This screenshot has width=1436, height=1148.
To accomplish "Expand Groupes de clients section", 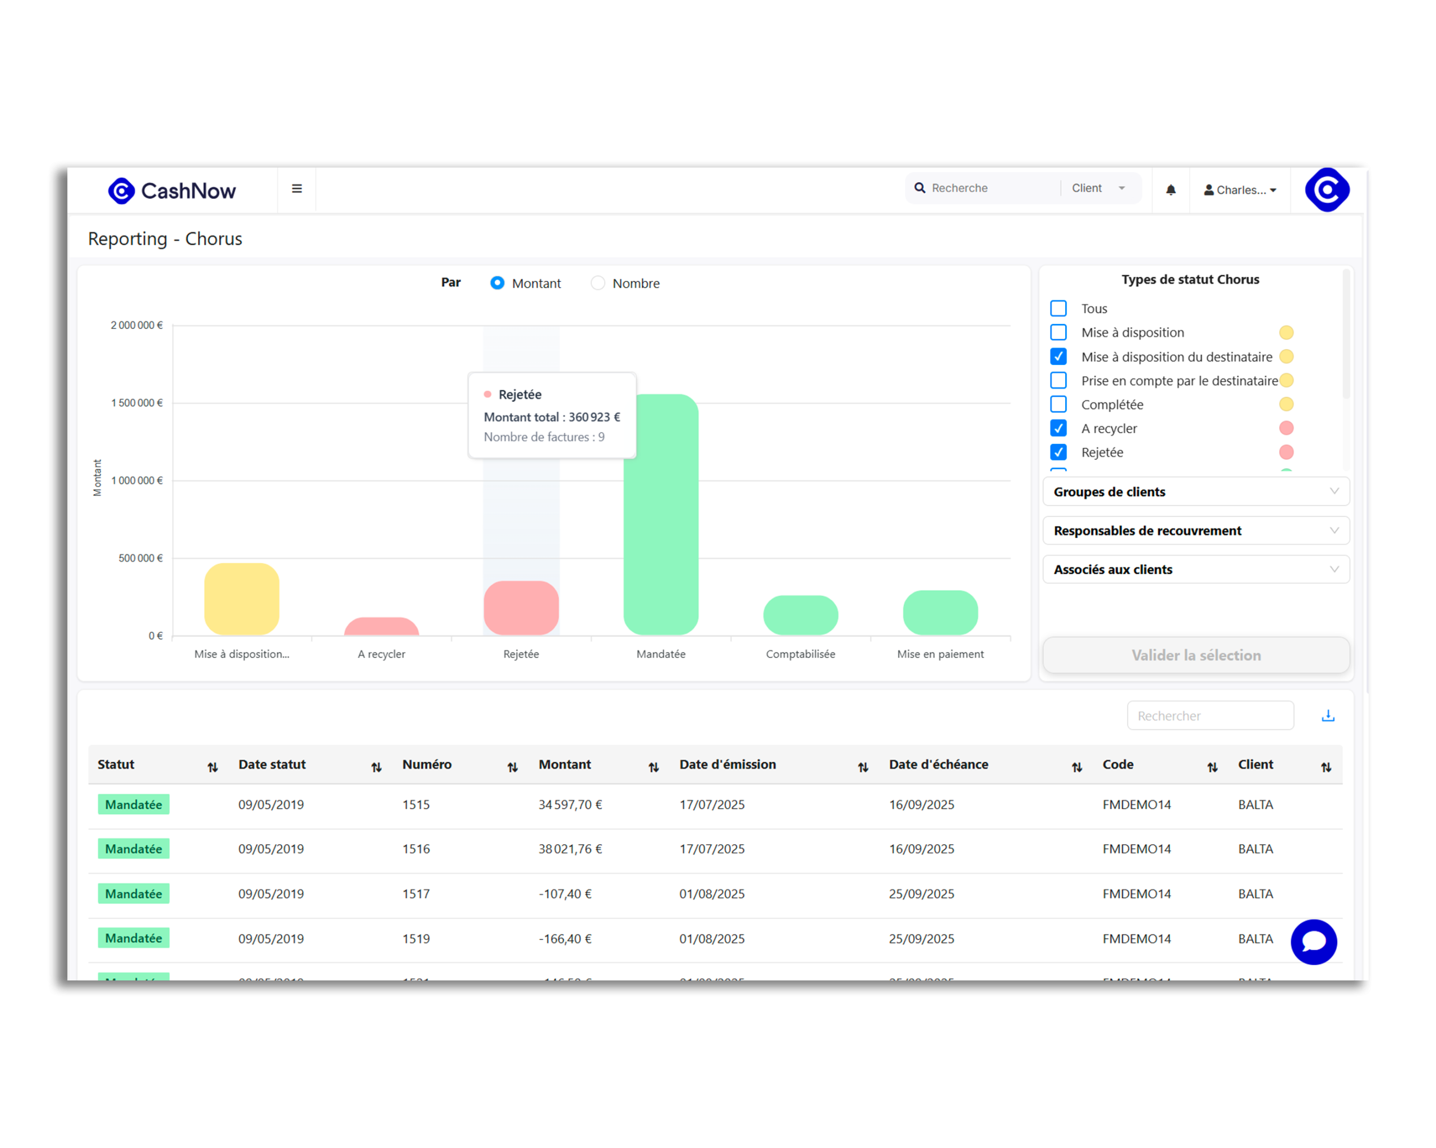I will pyautogui.click(x=1195, y=492).
